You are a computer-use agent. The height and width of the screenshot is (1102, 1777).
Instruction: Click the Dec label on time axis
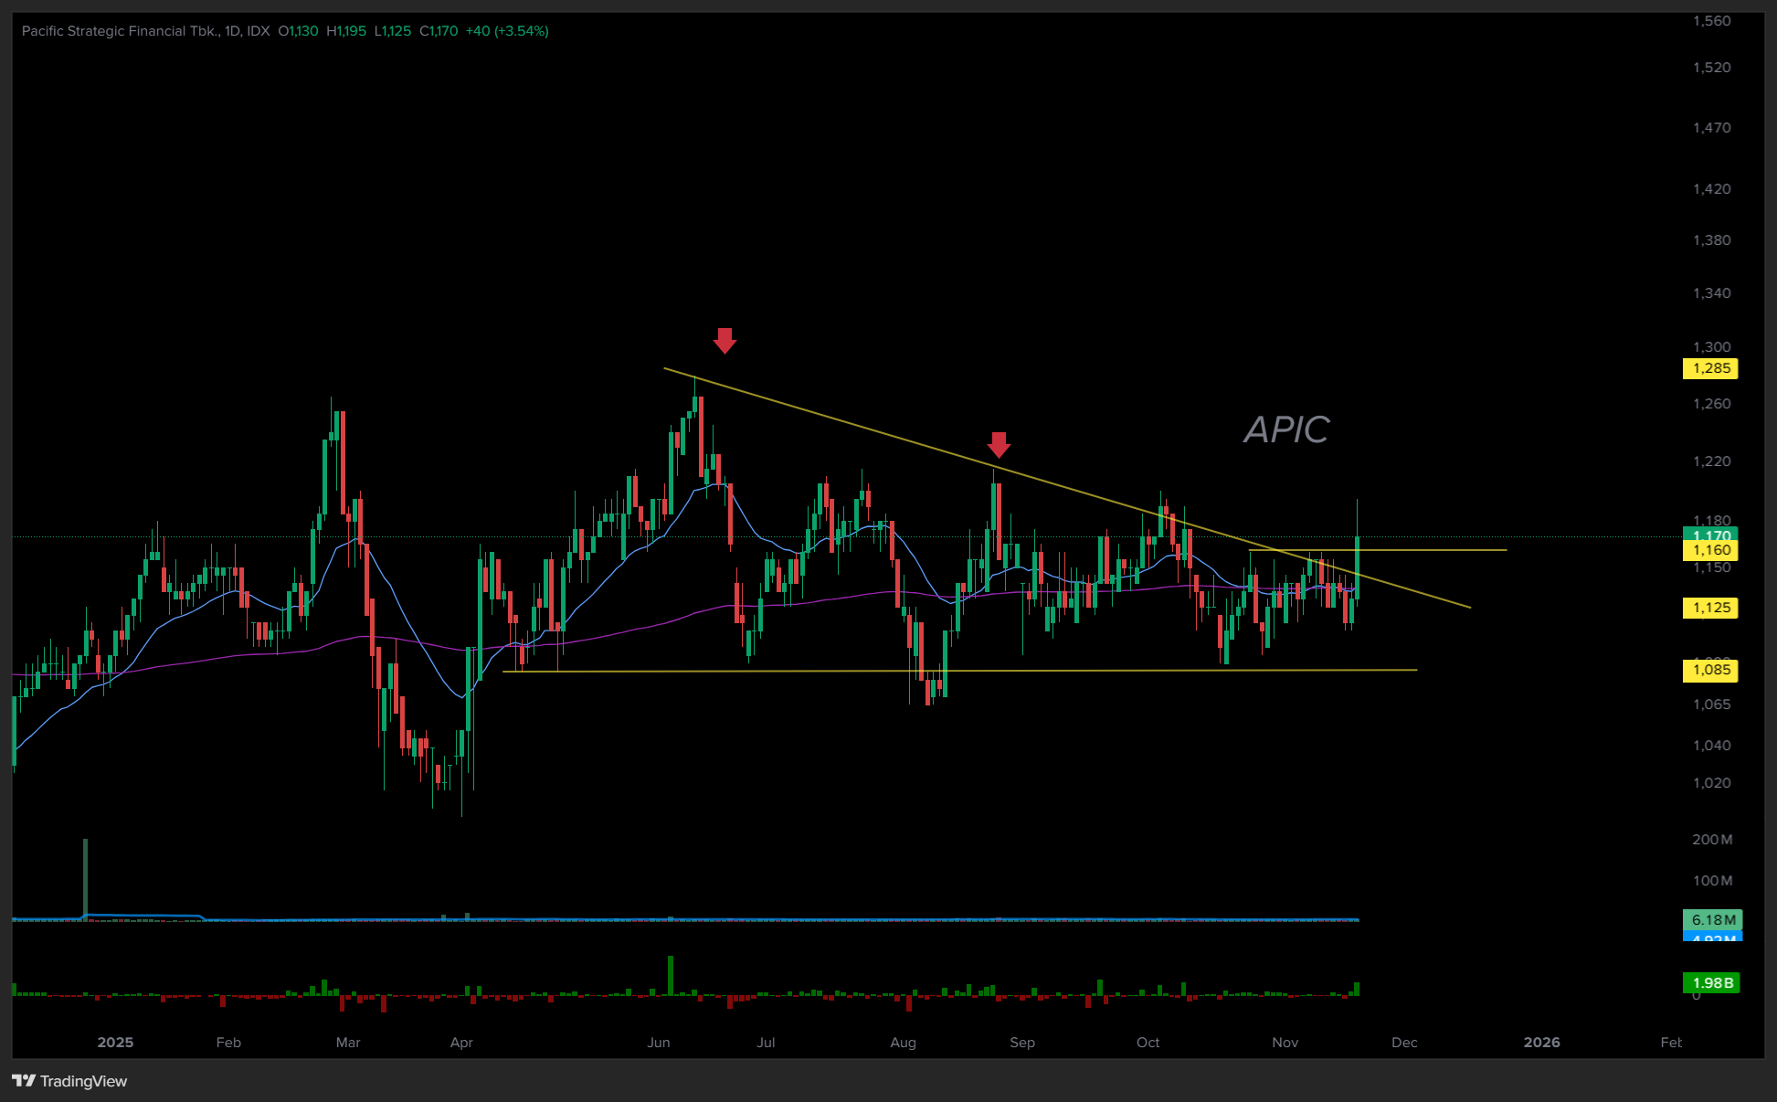tap(1404, 1043)
